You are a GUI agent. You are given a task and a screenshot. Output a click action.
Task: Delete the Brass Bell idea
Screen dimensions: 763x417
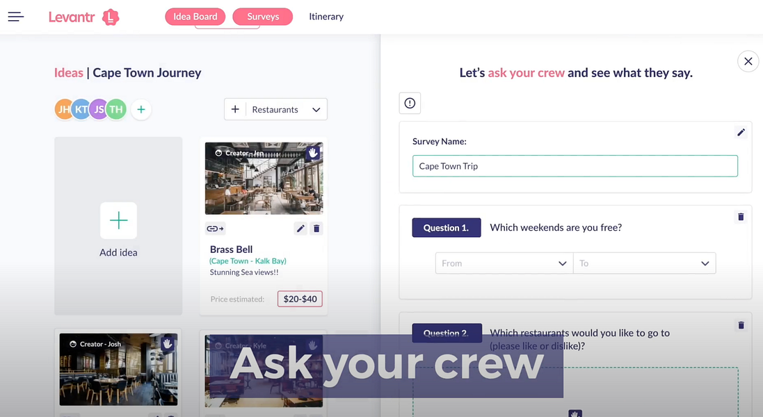[x=316, y=229]
